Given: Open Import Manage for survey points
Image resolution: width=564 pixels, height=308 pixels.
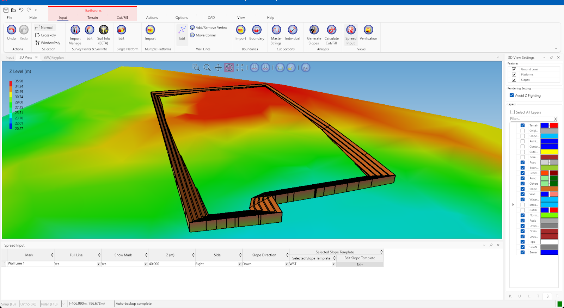Looking at the screenshot, I should tap(75, 30).
